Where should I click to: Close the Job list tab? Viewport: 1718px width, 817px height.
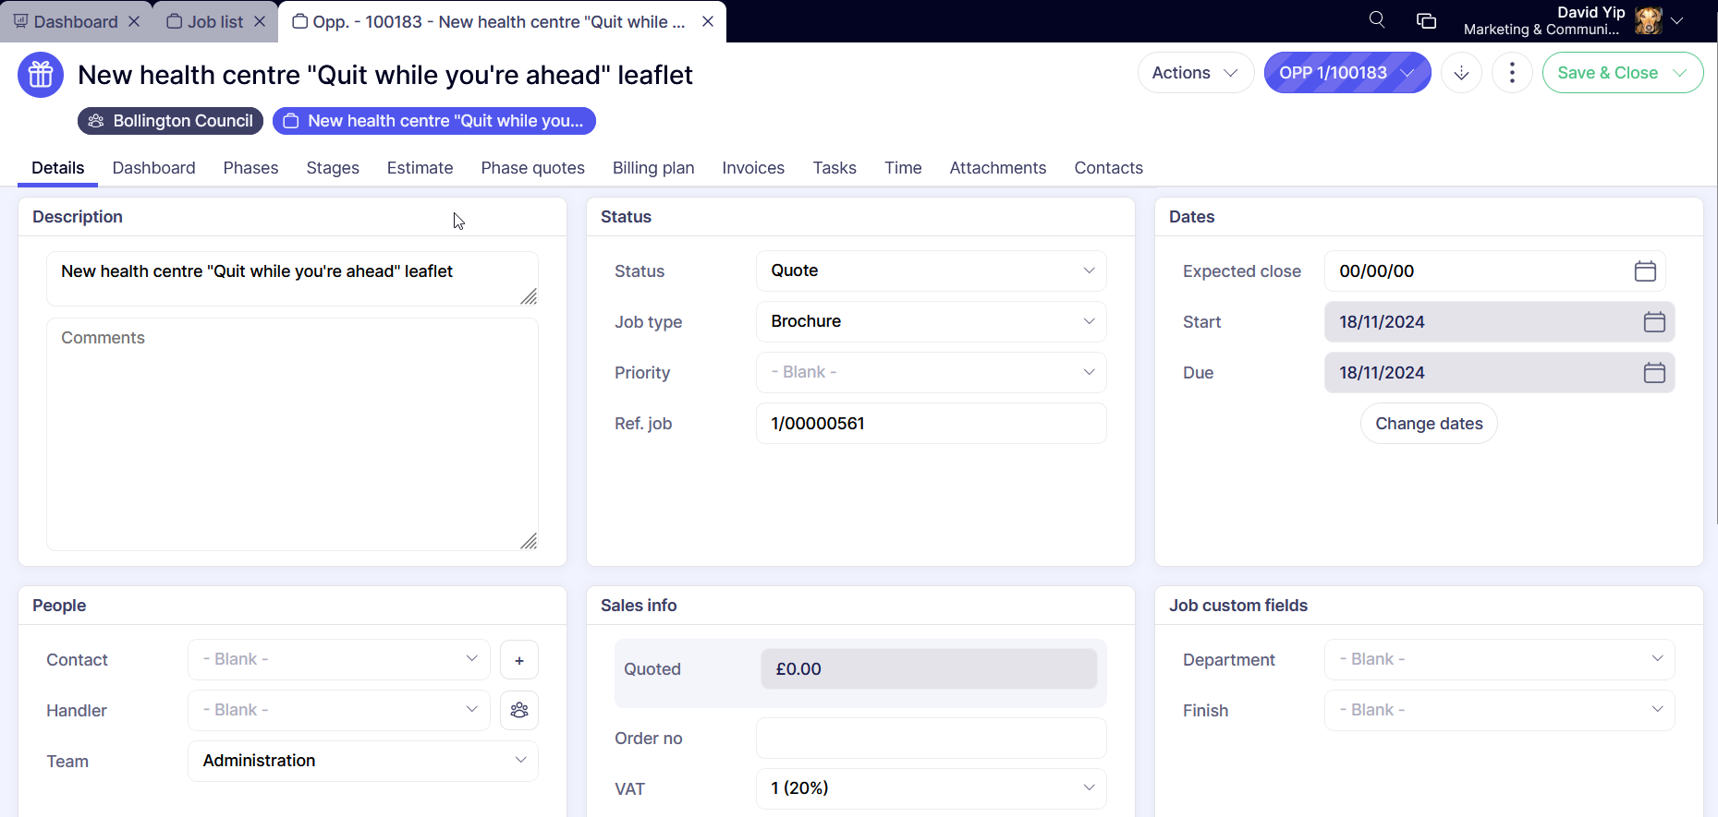point(260,21)
